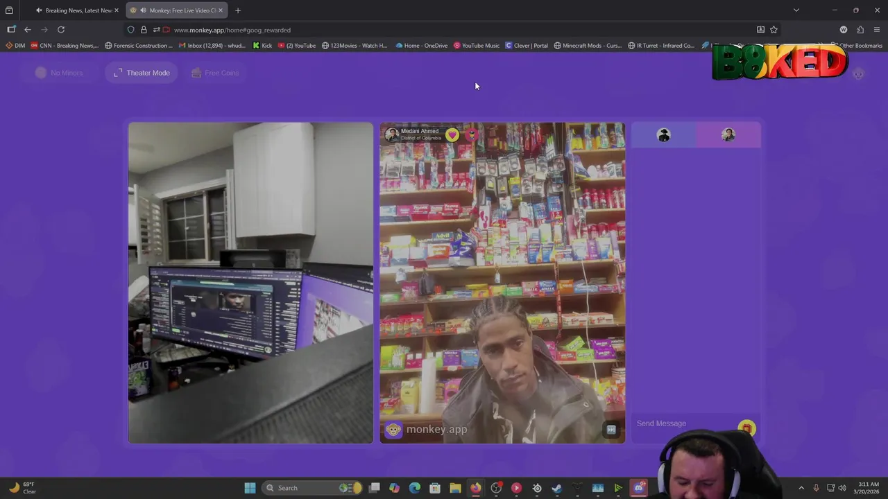Open Microsoft Edge from the taskbar
Image resolution: width=888 pixels, height=499 pixels.
415,488
